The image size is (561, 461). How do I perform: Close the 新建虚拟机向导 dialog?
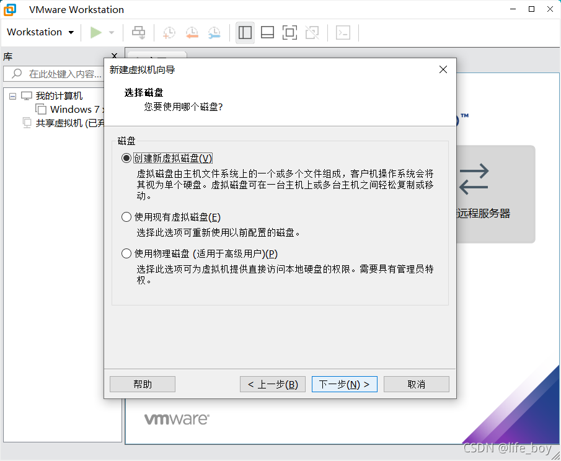pyautogui.click(x=443, y=69)
